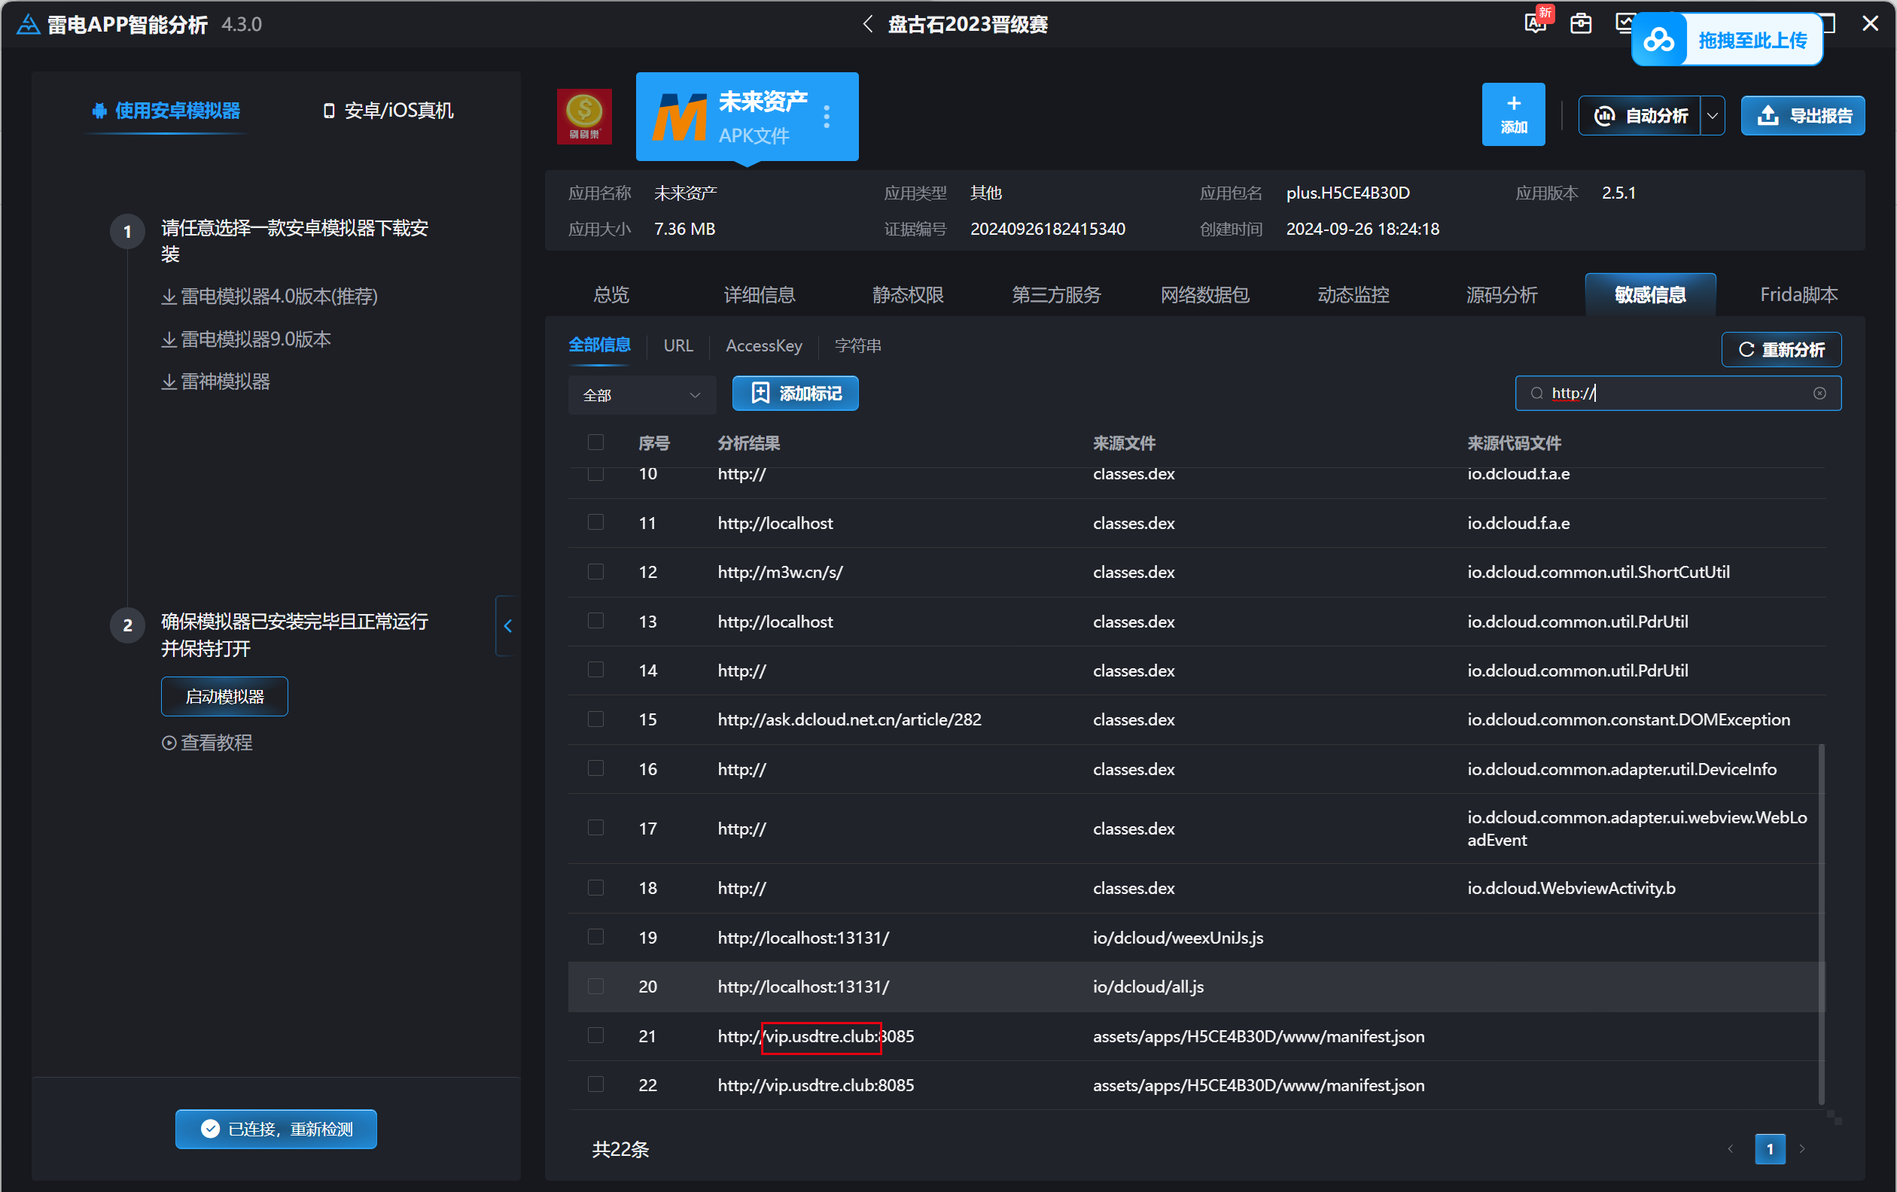
Task: Click the toolbox icon in the title bar
Action: click(x=1580, y=23)
